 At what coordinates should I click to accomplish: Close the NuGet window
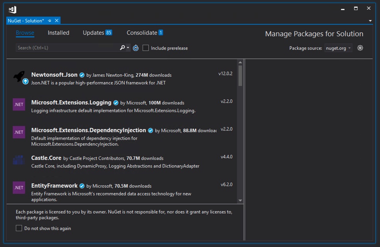369,8
